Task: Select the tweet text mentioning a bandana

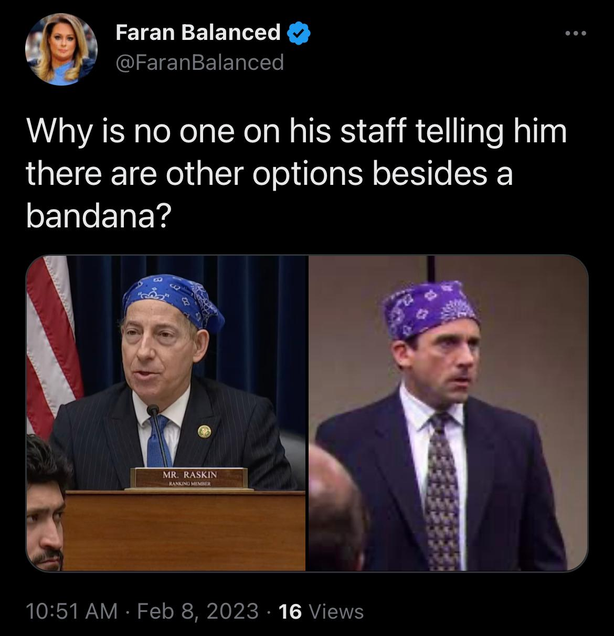Action: coord(297,173)
